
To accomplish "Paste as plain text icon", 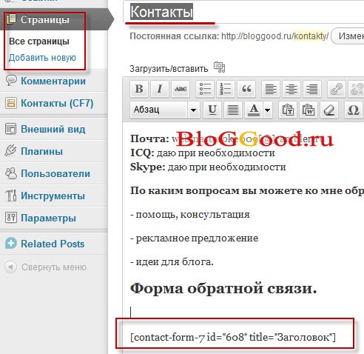I will (288, 110).
